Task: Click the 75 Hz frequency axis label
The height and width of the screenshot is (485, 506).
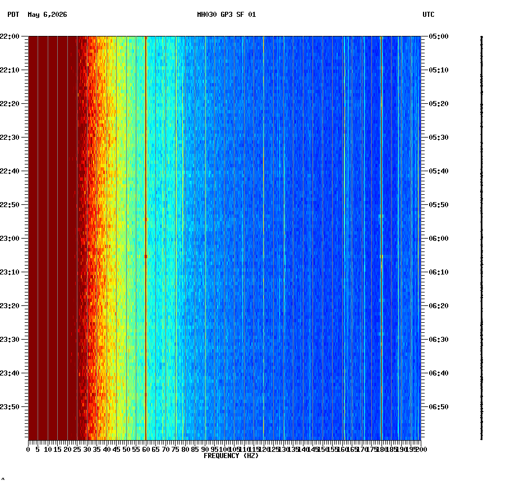Action: coord(175,449)
